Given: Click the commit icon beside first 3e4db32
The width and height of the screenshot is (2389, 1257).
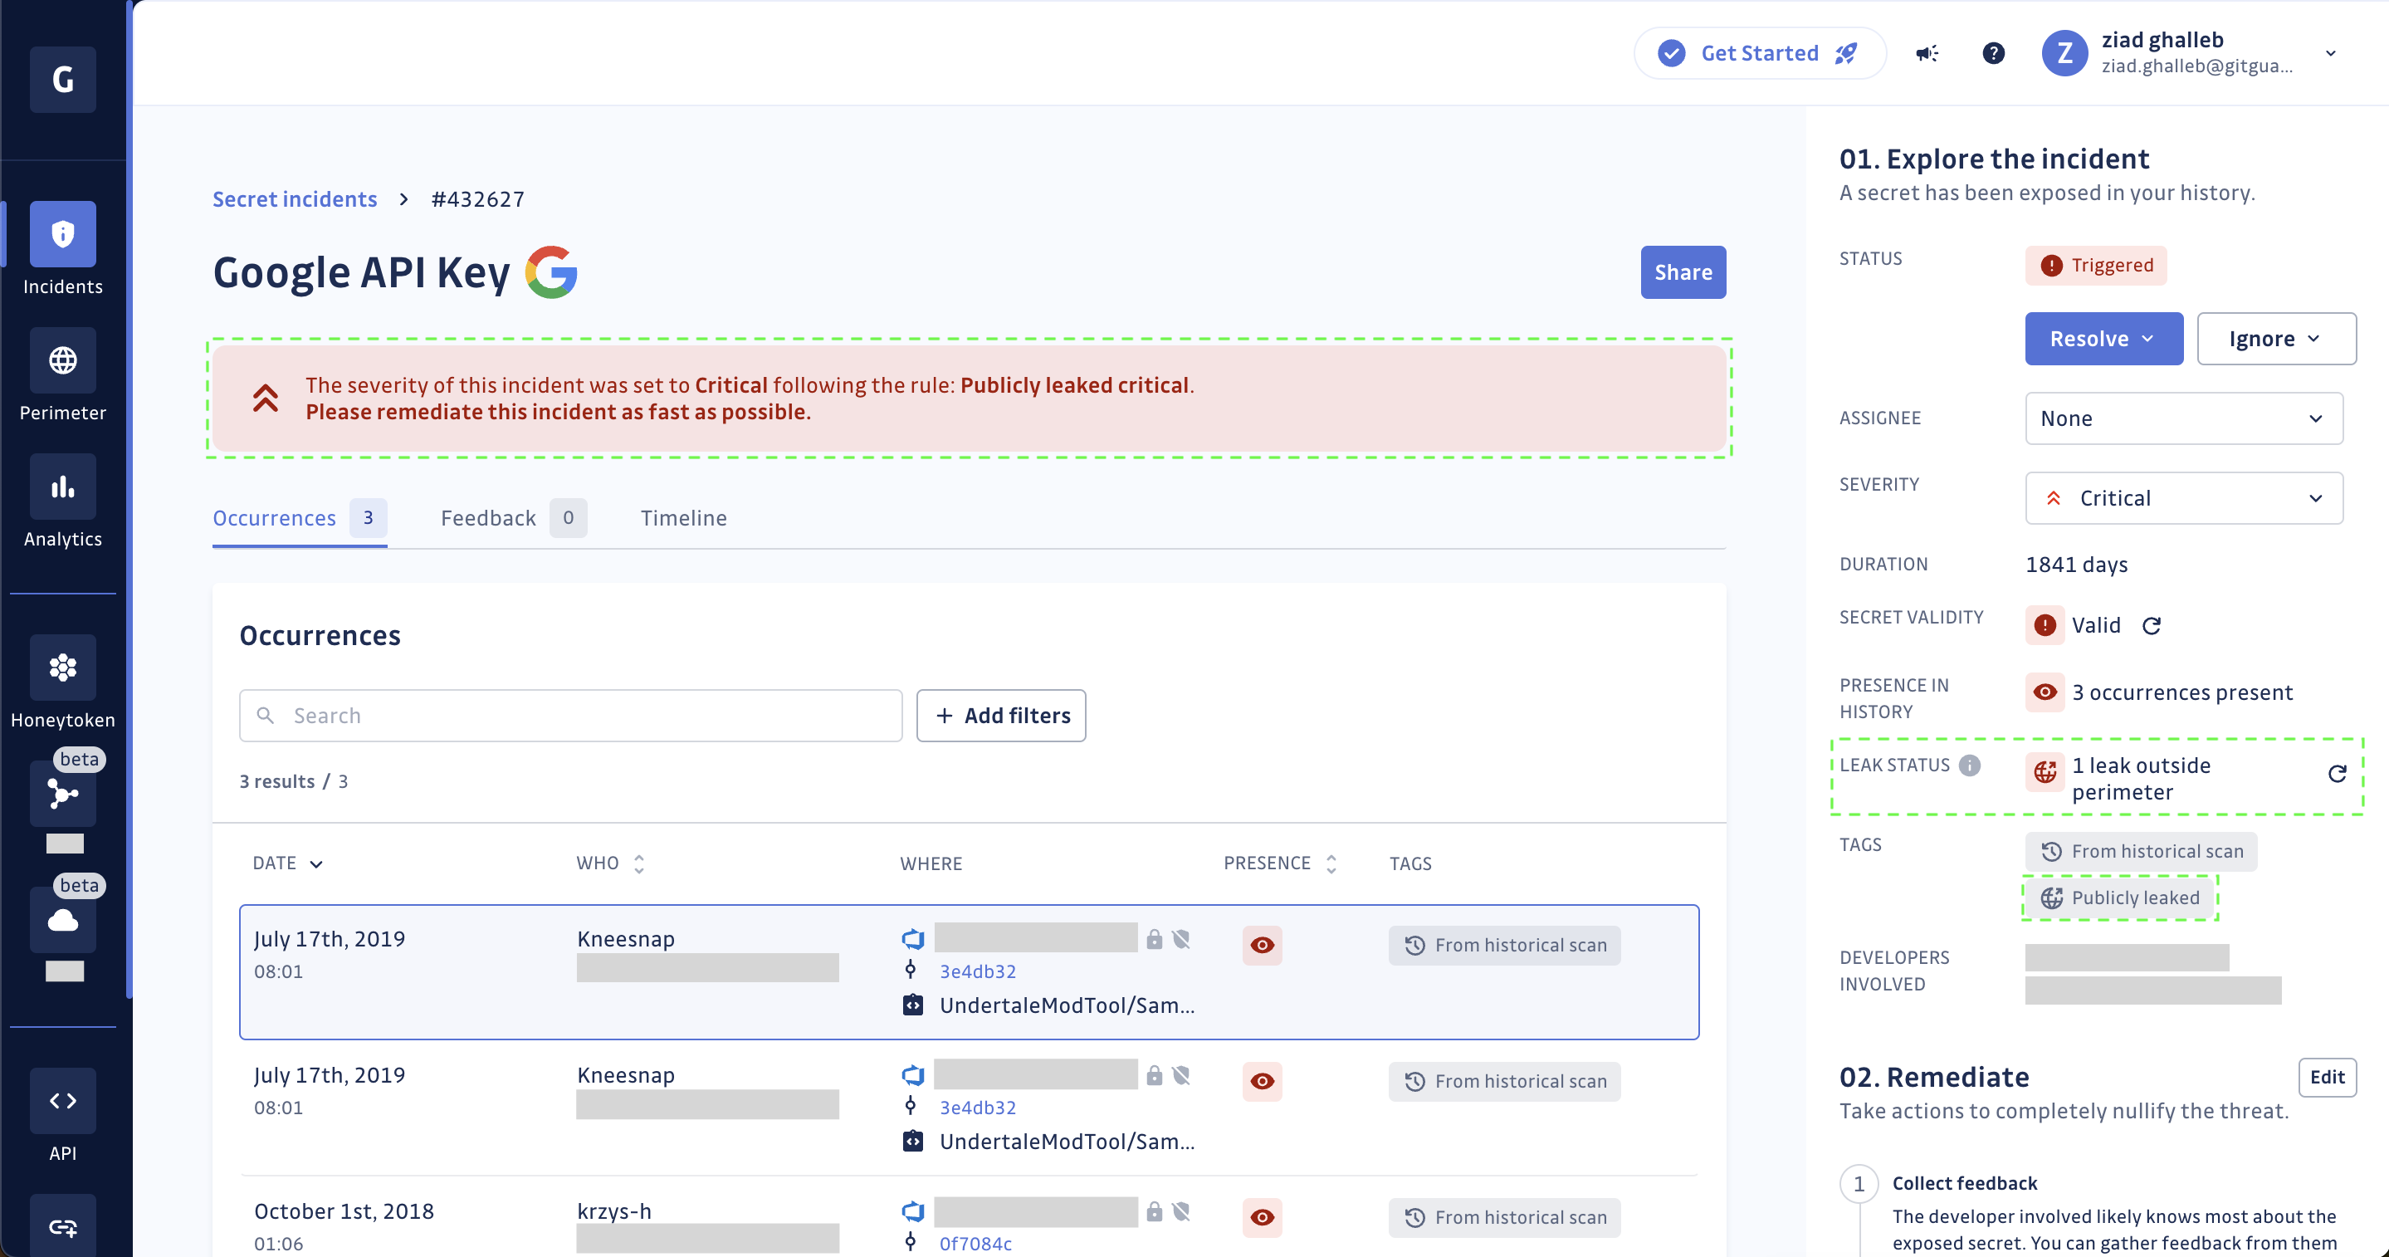Looking at the screenshot, I should click(911, 971).
